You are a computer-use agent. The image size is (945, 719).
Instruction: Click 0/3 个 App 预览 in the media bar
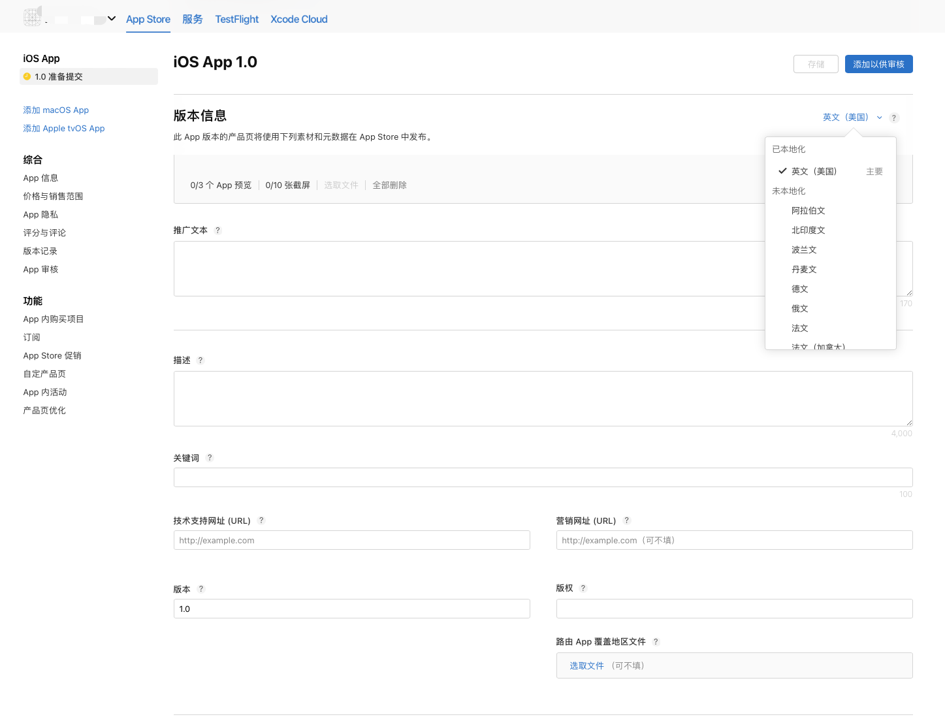tap(221, 185)
